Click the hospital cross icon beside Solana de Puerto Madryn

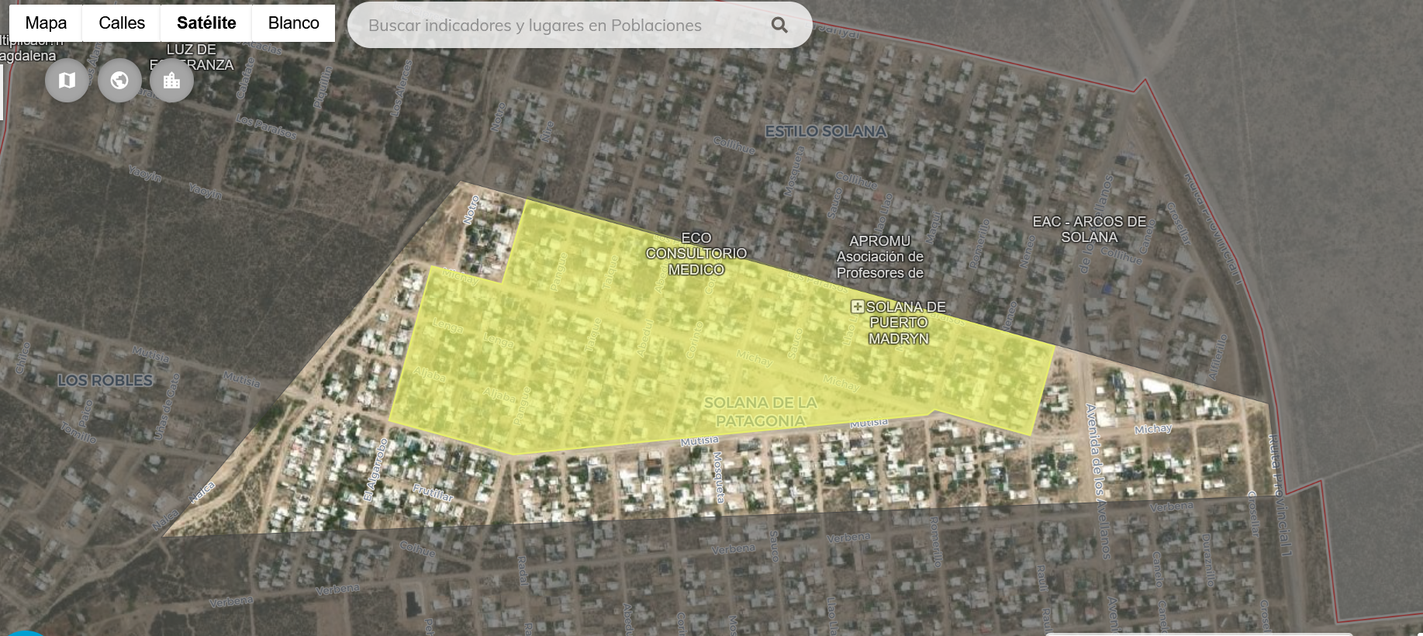point(857,306)
